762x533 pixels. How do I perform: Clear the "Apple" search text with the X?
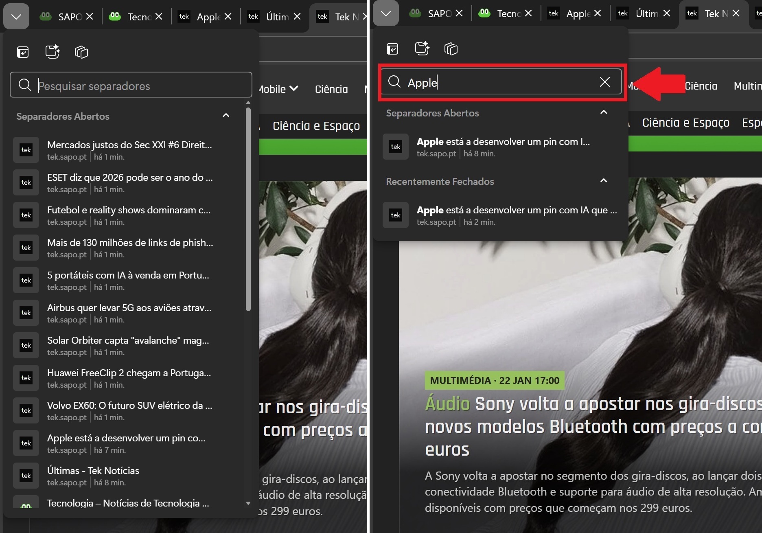604,82
